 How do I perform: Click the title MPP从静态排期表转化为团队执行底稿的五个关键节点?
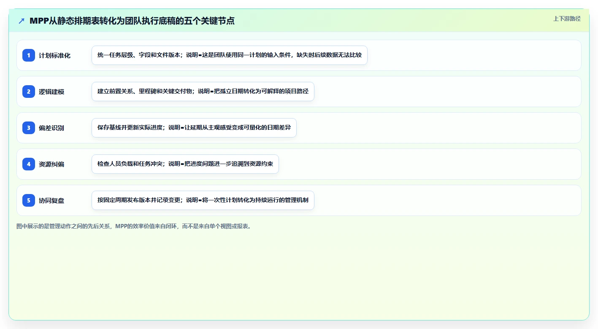point(132,21)
